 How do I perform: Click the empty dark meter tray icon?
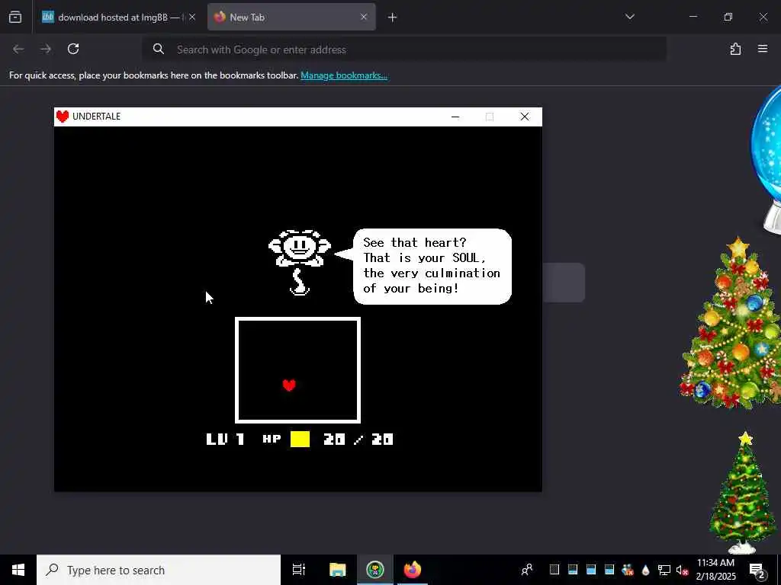pos(554,570)
